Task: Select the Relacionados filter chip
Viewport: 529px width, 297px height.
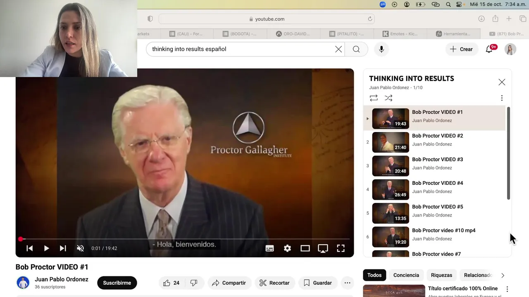Action: coord(477,275)
